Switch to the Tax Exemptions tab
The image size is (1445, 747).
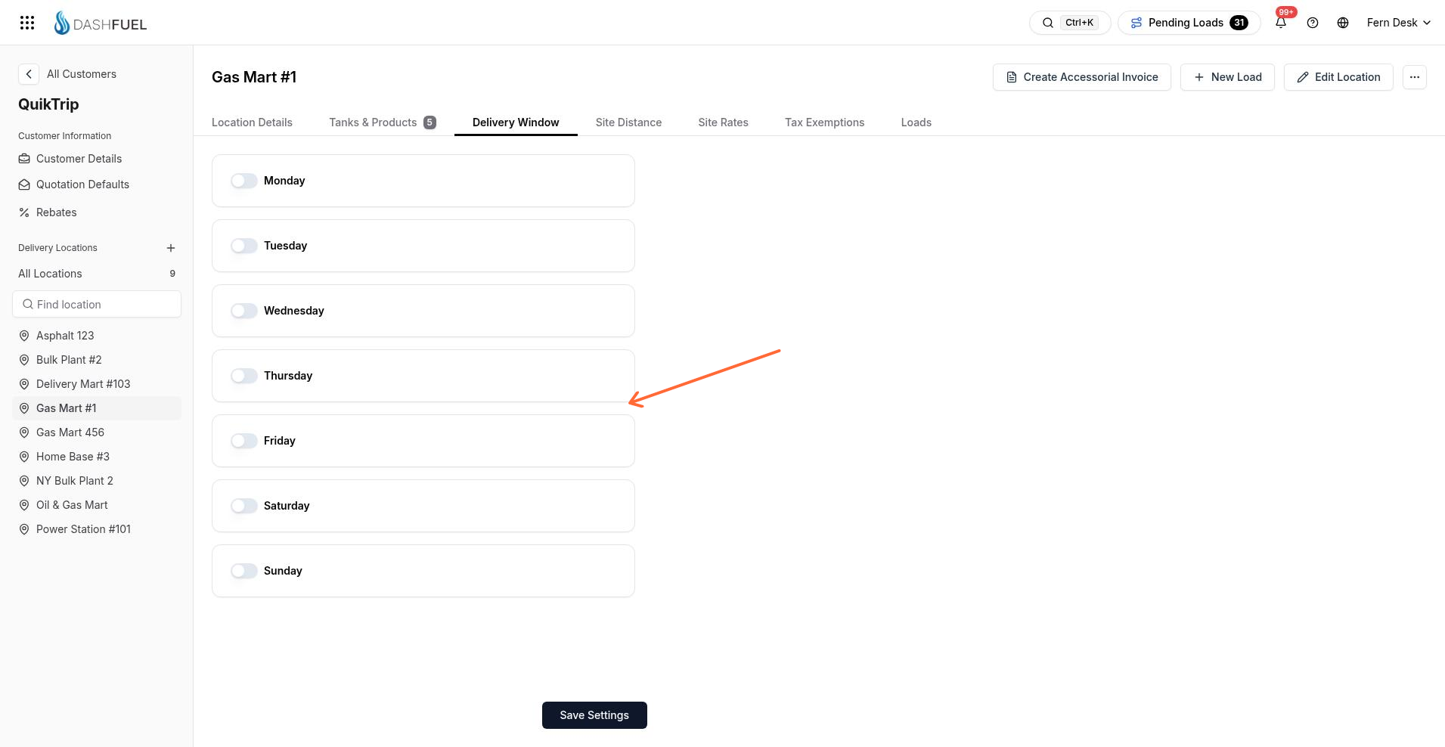pyautogui.click(x=824, y=122)
